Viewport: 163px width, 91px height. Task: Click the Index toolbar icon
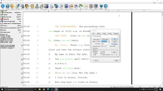46,6
